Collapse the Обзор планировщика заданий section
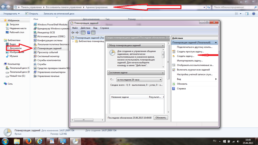The image size is (258, 145). [163, 45]
